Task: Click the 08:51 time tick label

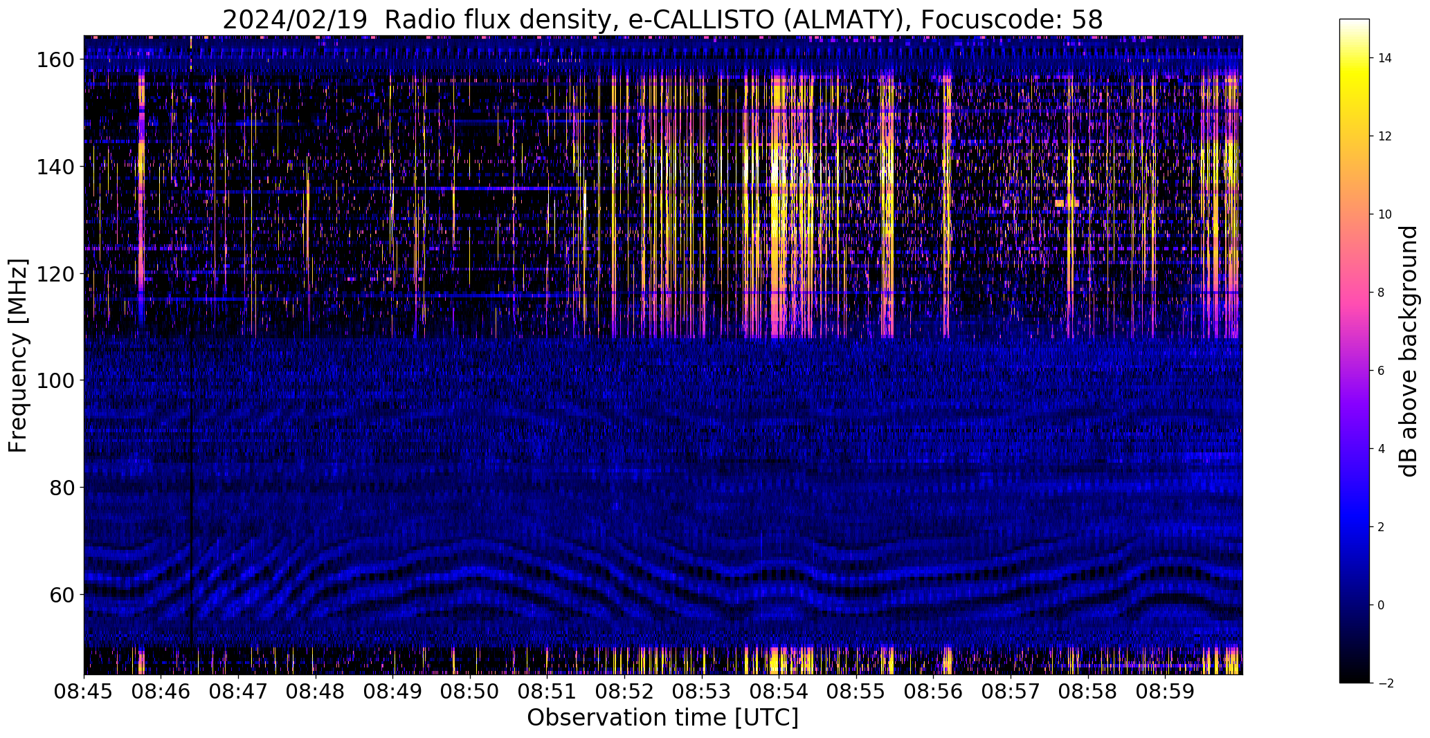Action: point(547,692)
